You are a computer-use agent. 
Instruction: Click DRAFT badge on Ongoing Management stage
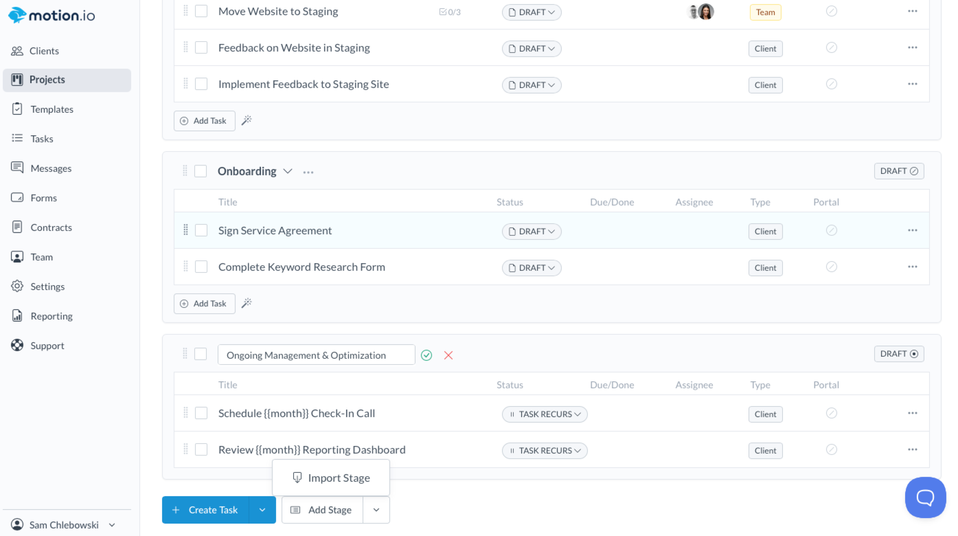tap(899, 354)
